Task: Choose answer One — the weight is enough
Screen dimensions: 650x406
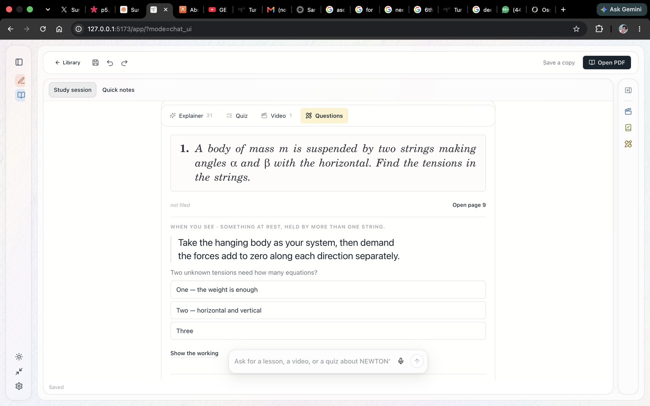Action: coord(328,289)
